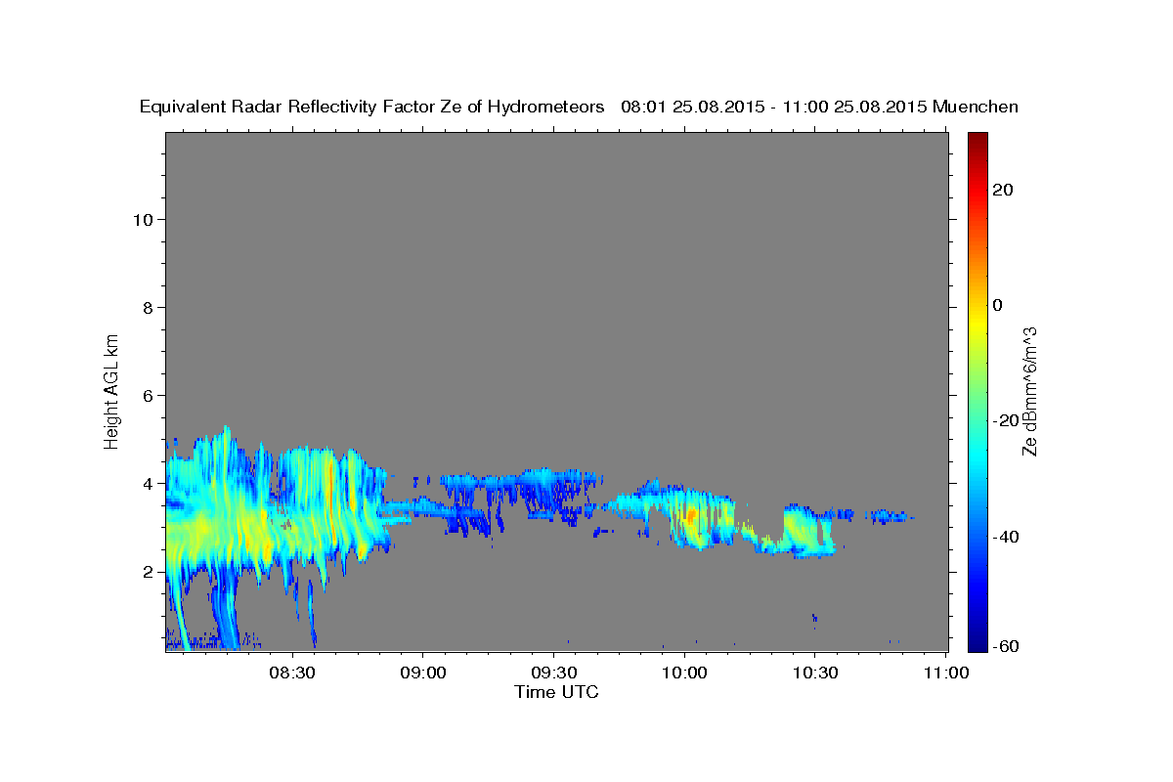Click the 'Time UTC' axis label
Screen dimensions: 1173x782
pyautogui.click(x=556, y=692)
